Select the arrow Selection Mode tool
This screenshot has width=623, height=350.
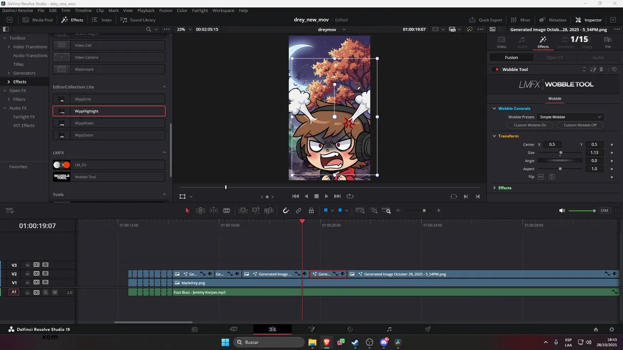pos(187,210)
